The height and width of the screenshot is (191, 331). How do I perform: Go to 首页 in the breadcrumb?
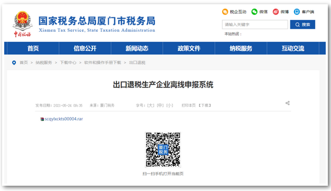pos(24,63)
